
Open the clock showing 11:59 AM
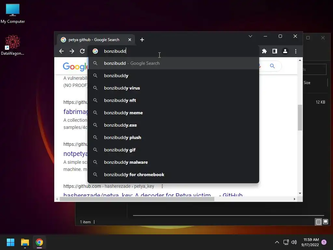(x=310, y=242)
